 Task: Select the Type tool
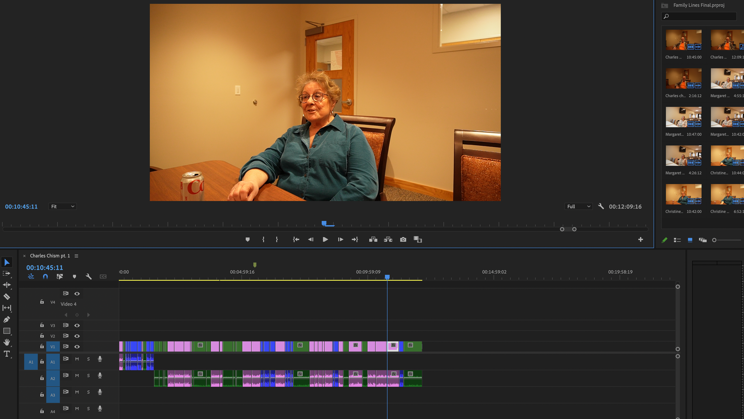(x=7, y=354)
